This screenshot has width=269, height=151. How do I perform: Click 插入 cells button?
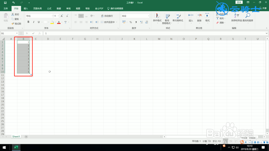[191, 18]
